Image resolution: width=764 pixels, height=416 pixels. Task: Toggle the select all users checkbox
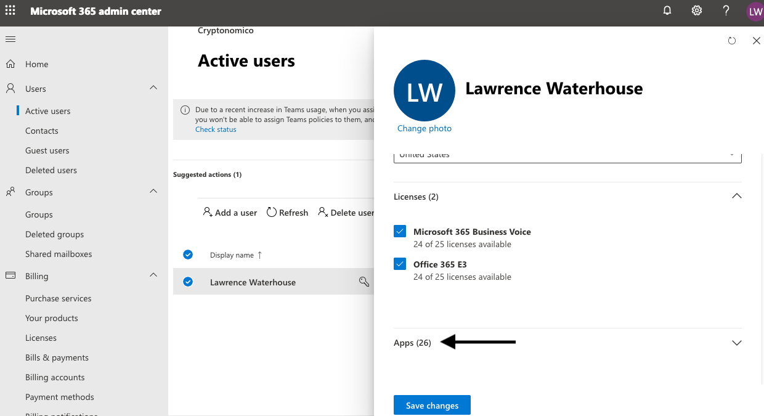coord(188,255)
